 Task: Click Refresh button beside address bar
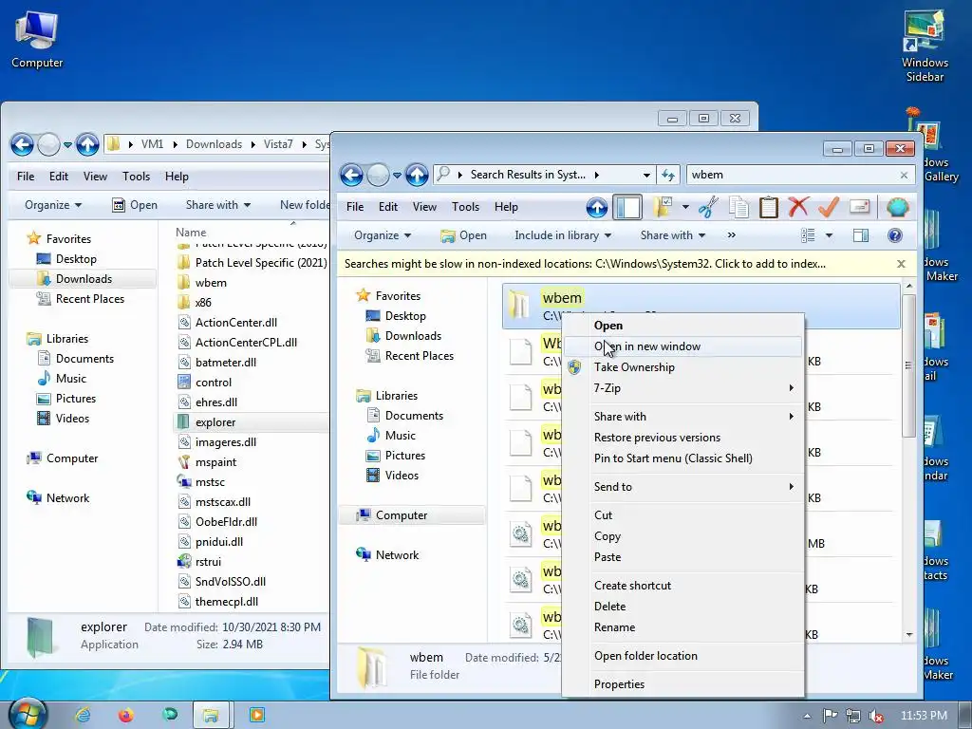click(668, 175)
